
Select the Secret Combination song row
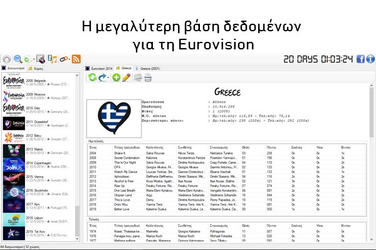[x=227, y=158]
